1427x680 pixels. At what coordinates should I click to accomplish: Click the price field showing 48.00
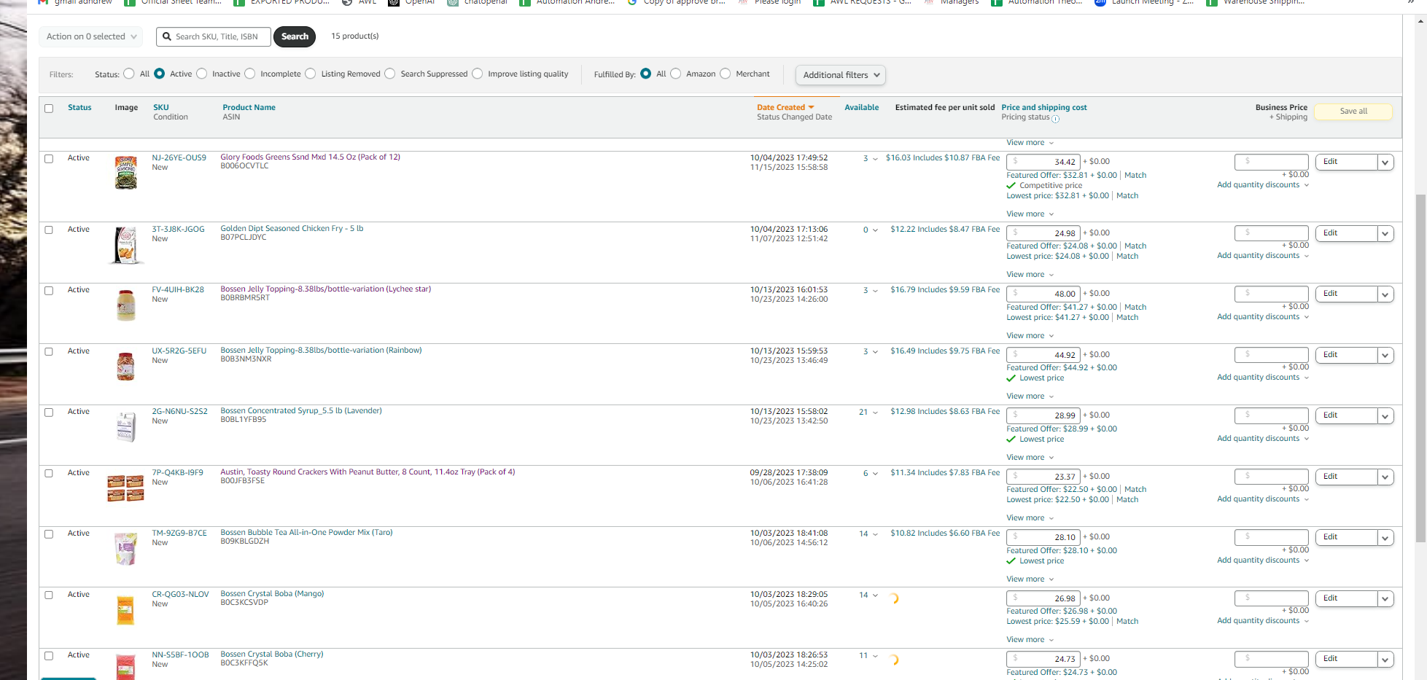pos(1043,294)
